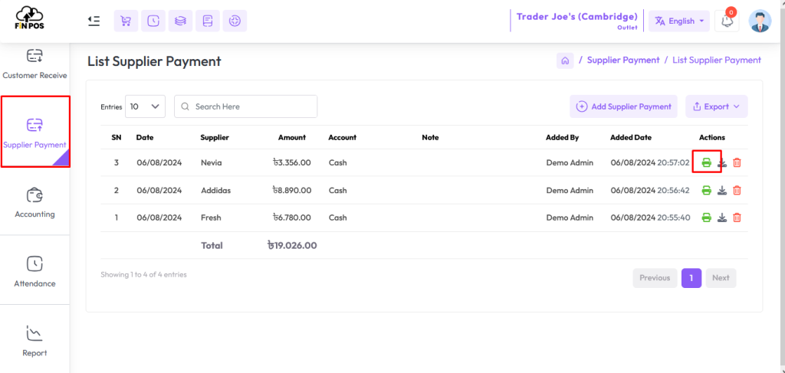Delete the Addidas payment record

[737, 190]
